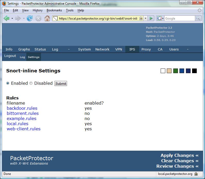Select the Enabled radio button

(x=8, y=83)
